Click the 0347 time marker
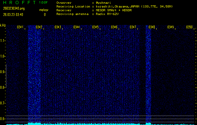Image resolution: width=197 pixels, height=125 pixels. [x=133, y=27]
